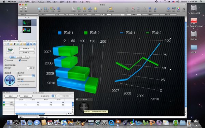Switch to the Axis tab in inspector
This screenshot has height=128, width=205.
19,57
